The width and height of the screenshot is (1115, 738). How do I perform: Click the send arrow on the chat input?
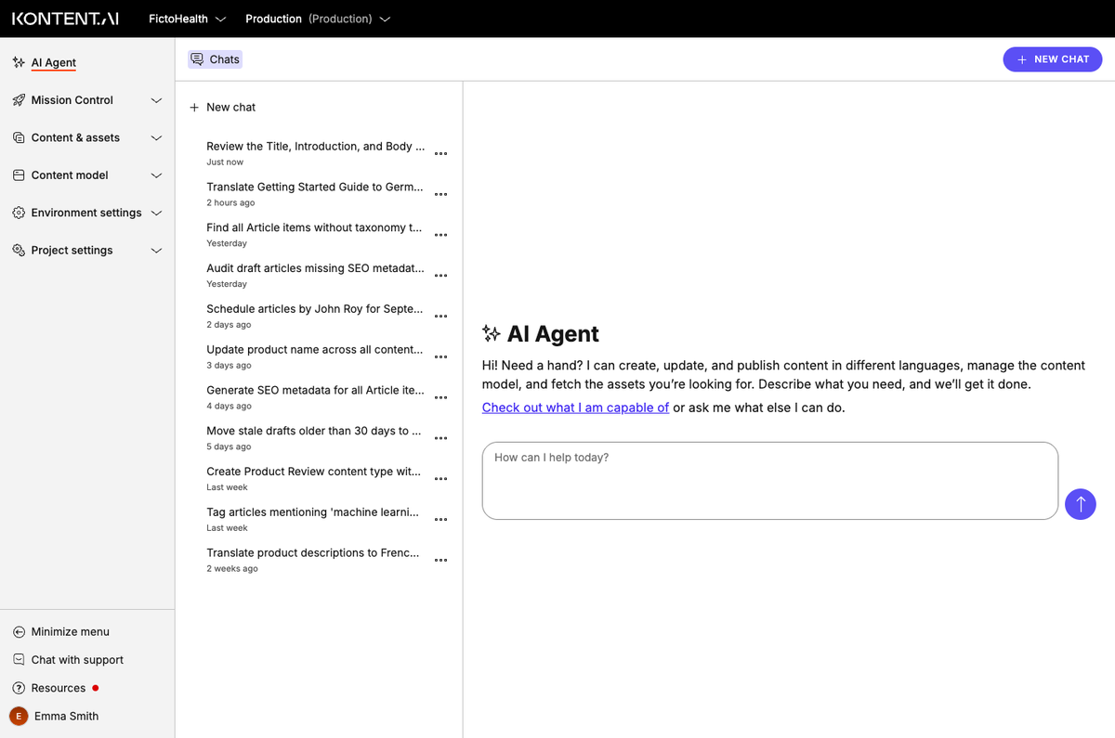pyautogui.click(x=1080, y=504)
